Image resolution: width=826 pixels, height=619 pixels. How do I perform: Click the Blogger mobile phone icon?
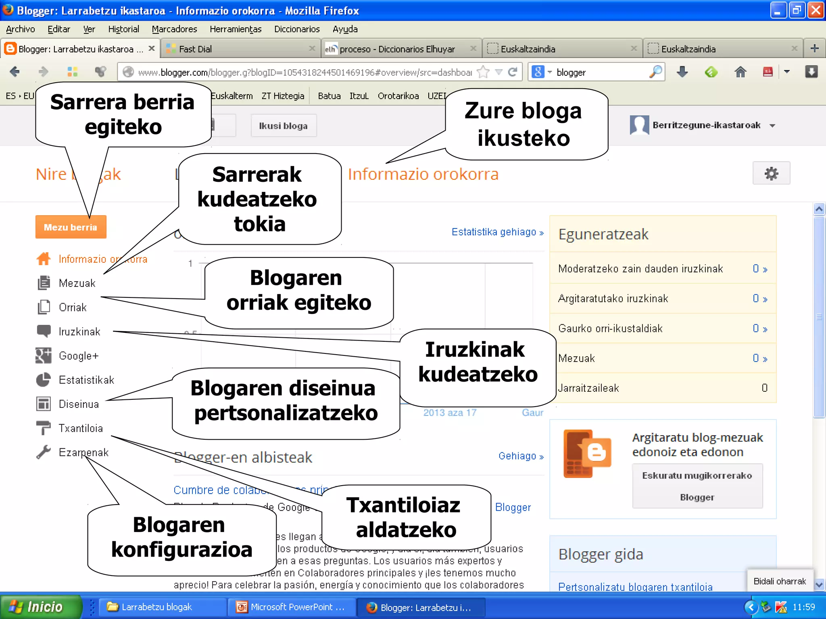[x=587, y=454]
